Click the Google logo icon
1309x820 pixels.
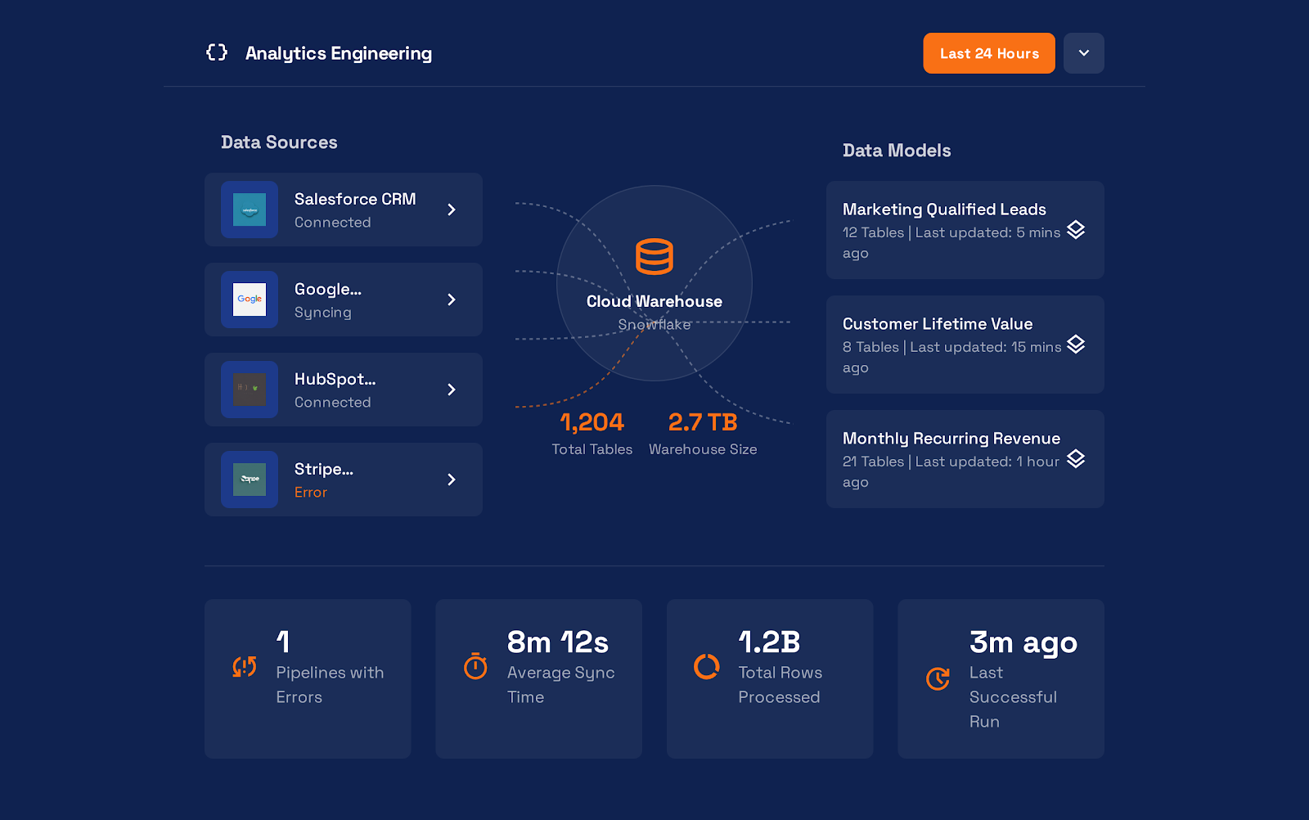tap(249, 300)
